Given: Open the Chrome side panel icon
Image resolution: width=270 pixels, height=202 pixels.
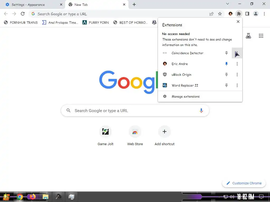Looking at the screenshot, I should tap(247, 14).
